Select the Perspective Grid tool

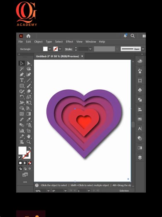click(x=29, y=108)
